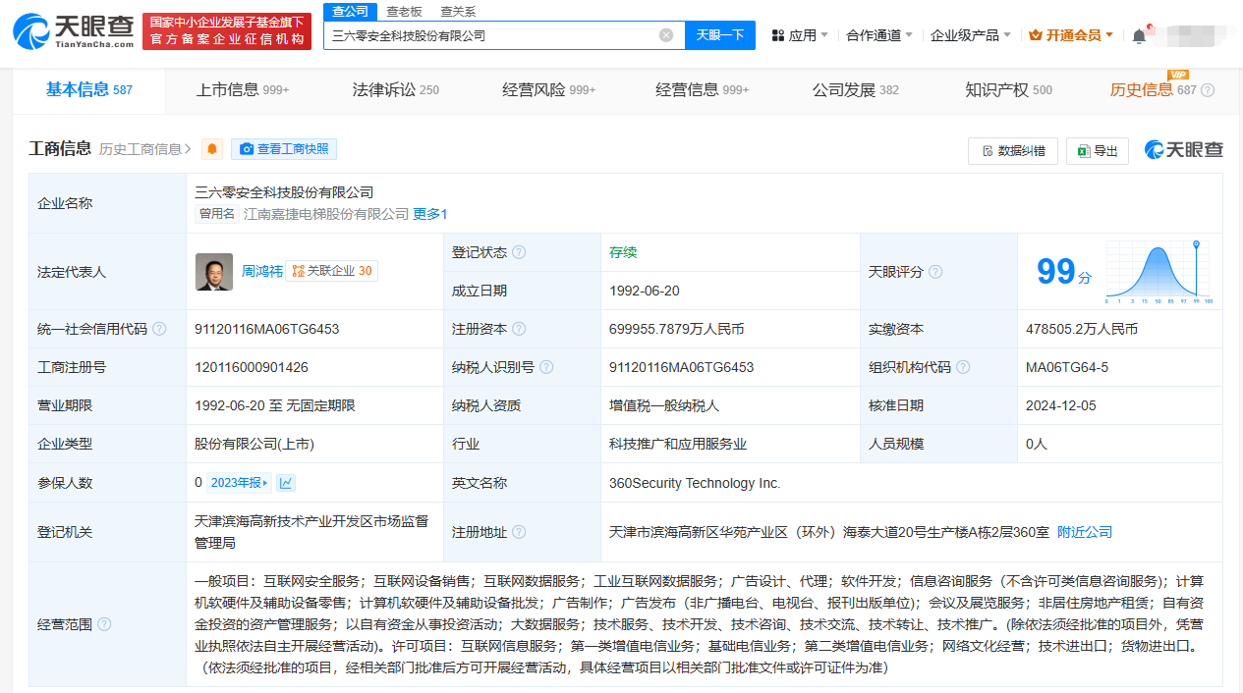The image size is (1243, 693).
Task: Click English name 360Security Technology Inc.
Action: tap(695, 483)
